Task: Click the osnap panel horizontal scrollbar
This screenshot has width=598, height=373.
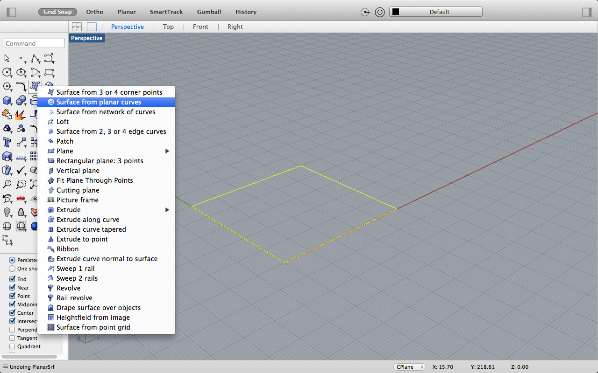Action: (29, 357)
